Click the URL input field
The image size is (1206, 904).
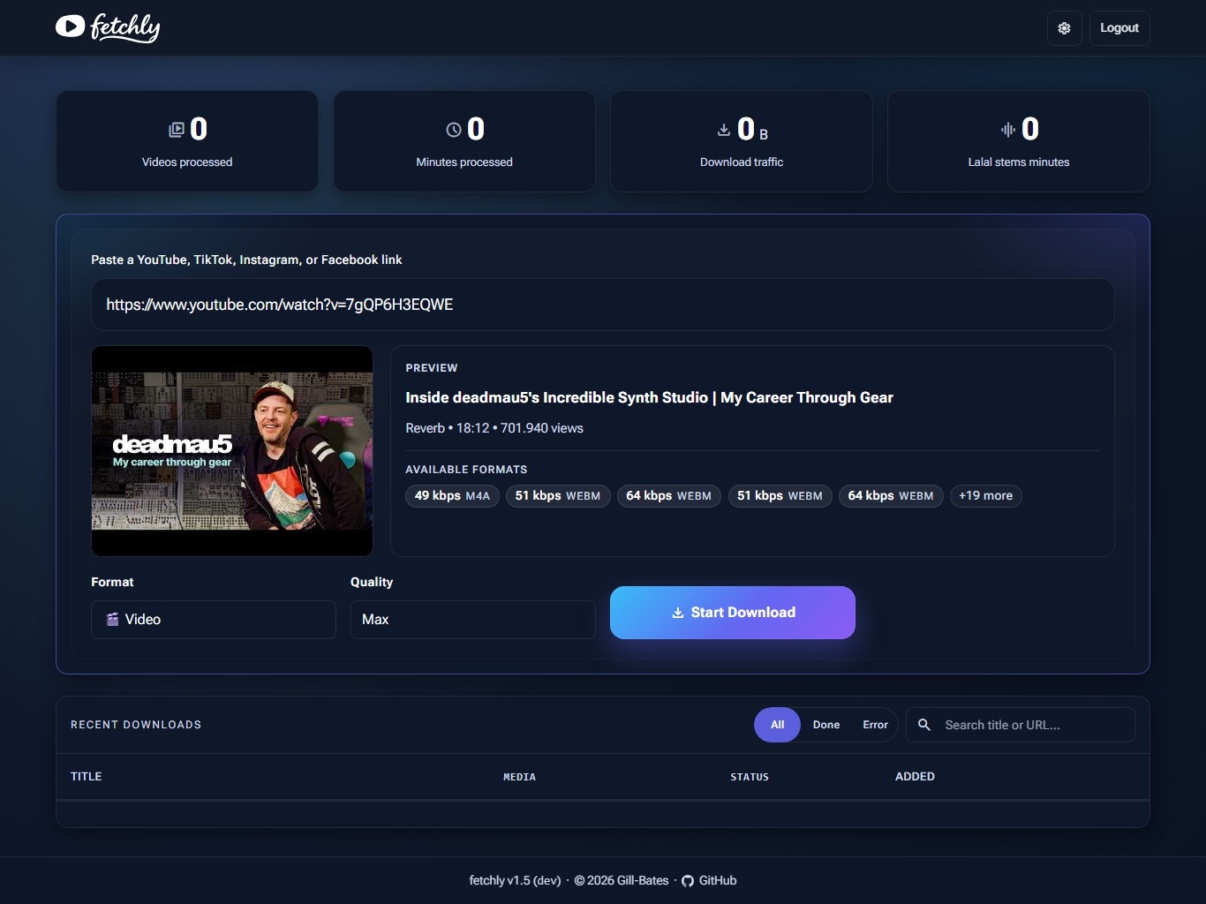pos(603,305)
